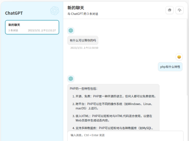Click the user message php有什么特性
Screen dimensions: 189x141
[x=170, y=67]
